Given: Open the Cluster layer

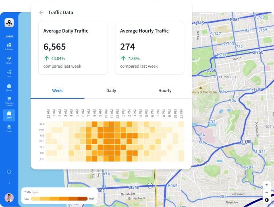Looking at the screenshot, I should (9, 60).
